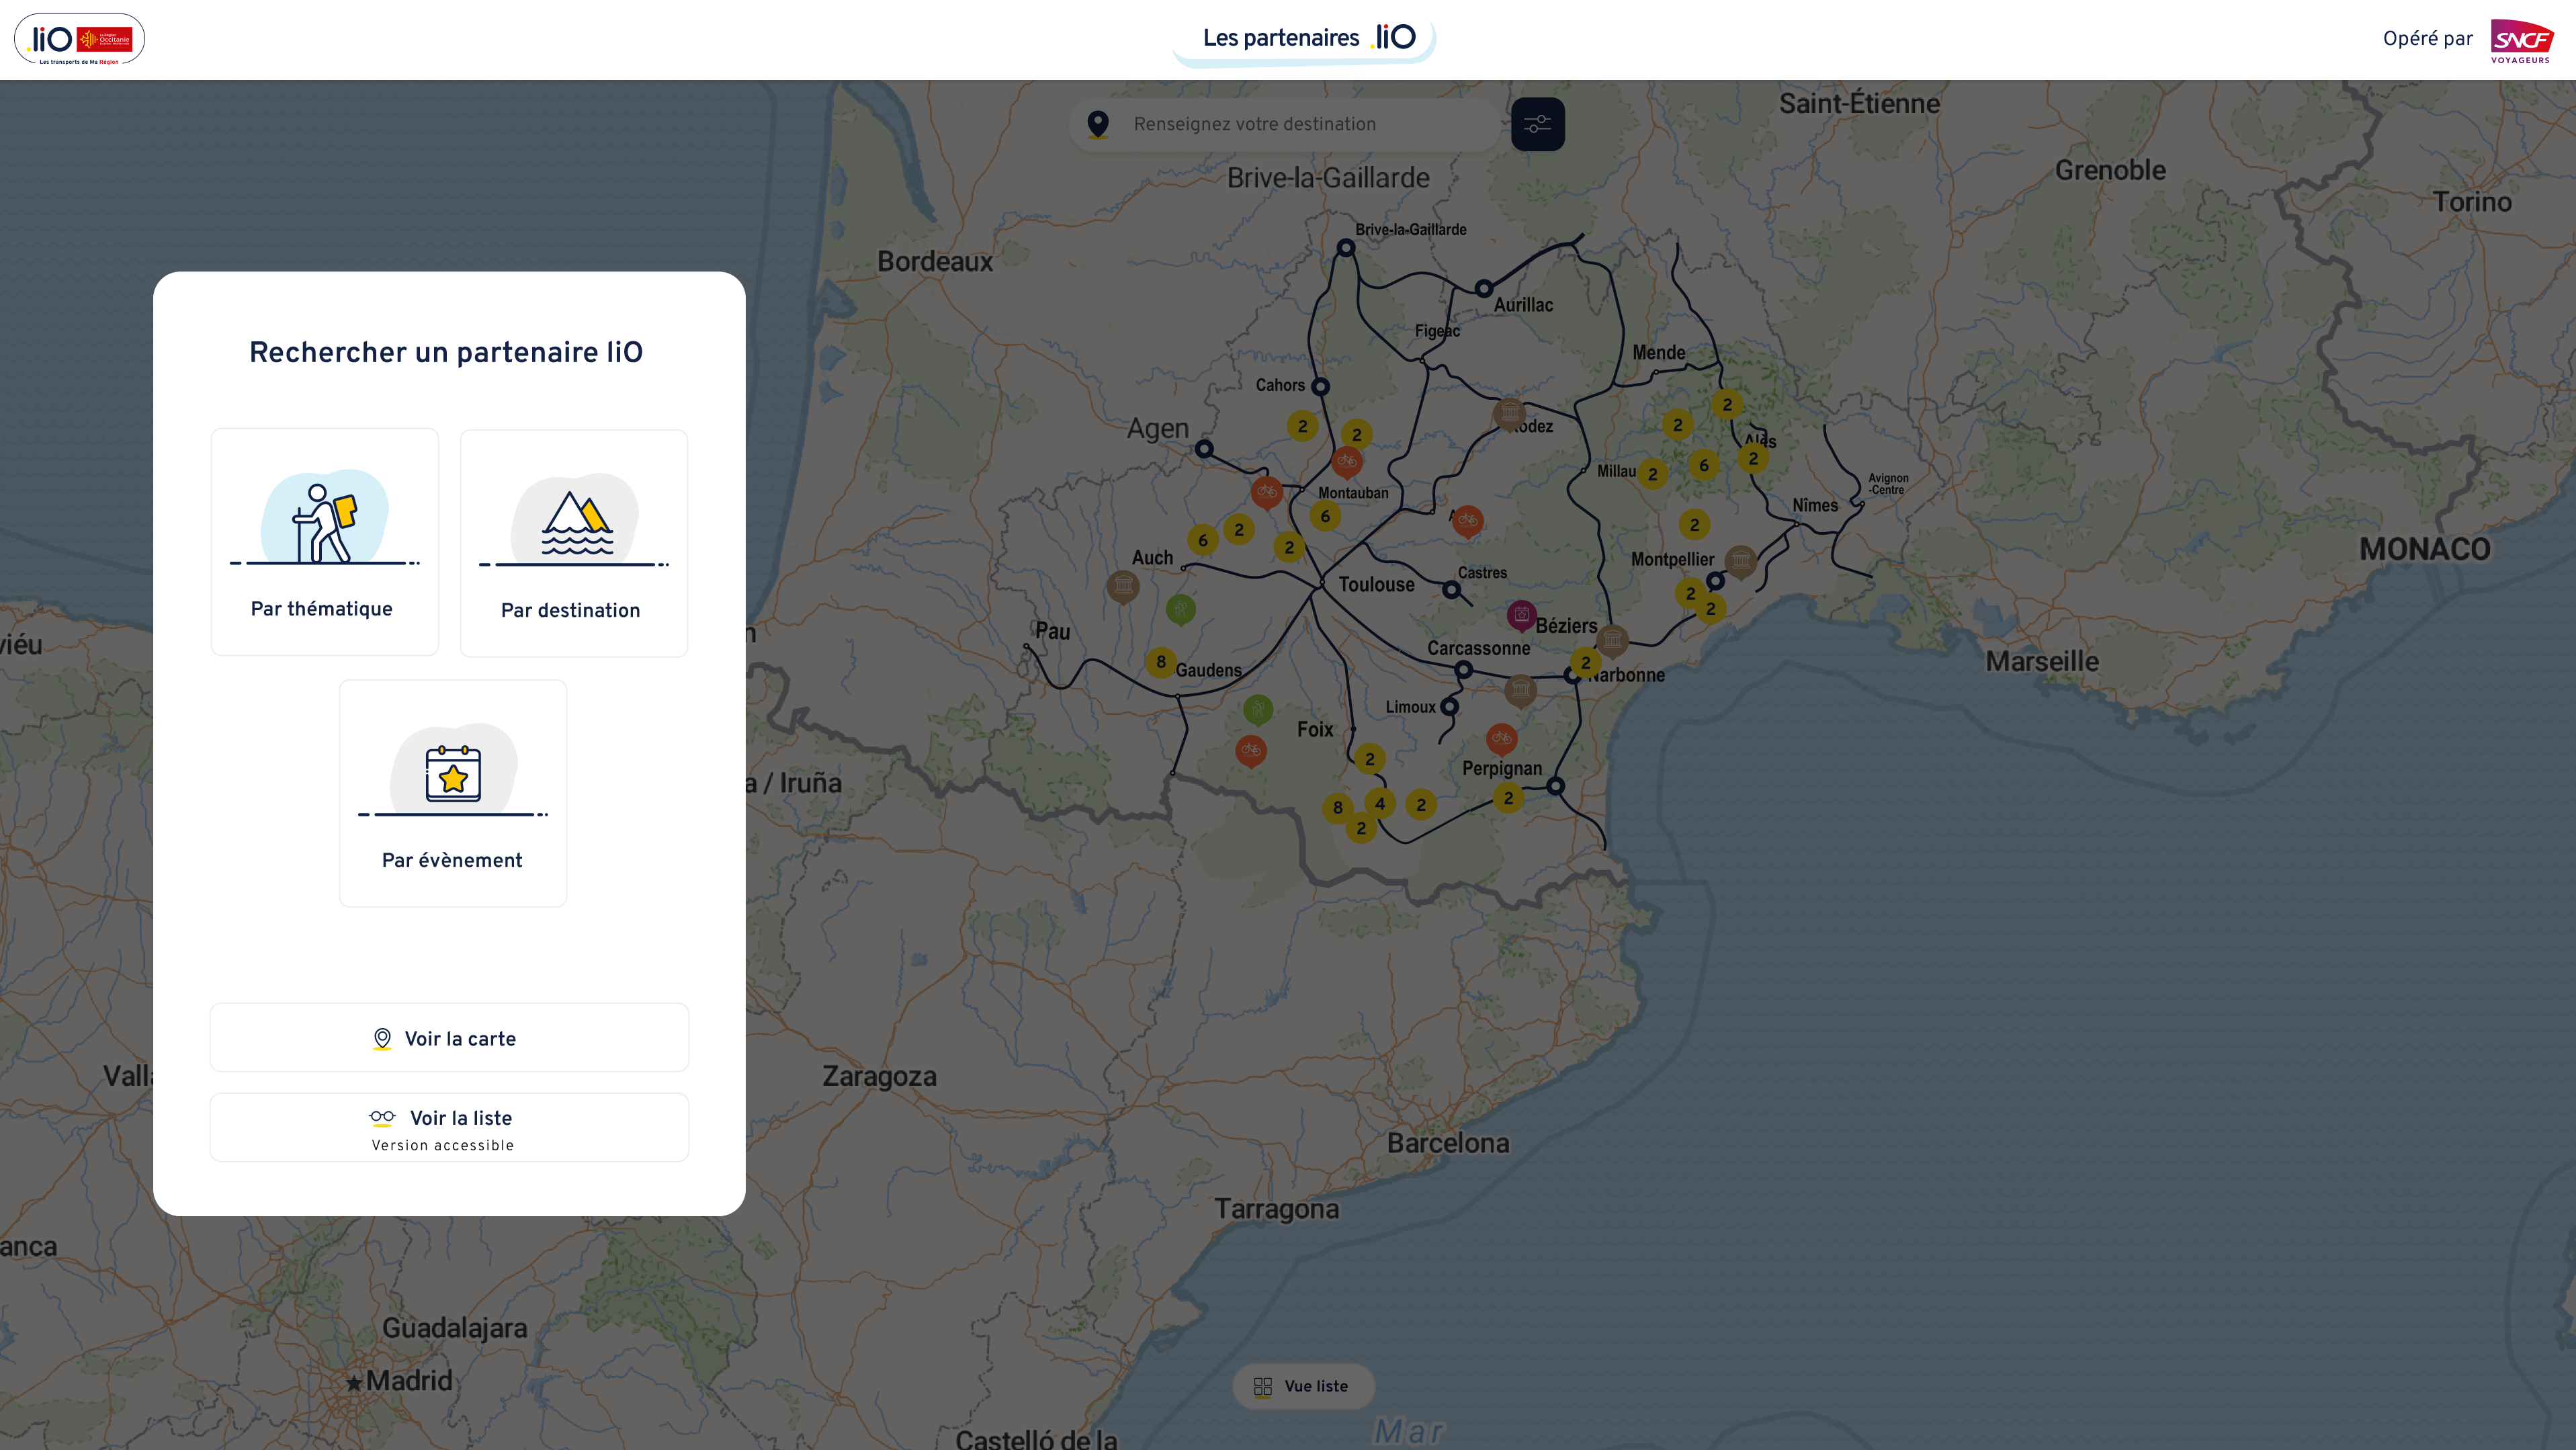Expand the cluster of 8 near Gaudens

tap(1160, 661)
